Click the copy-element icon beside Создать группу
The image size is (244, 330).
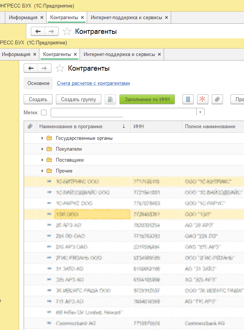coord(110,99)
